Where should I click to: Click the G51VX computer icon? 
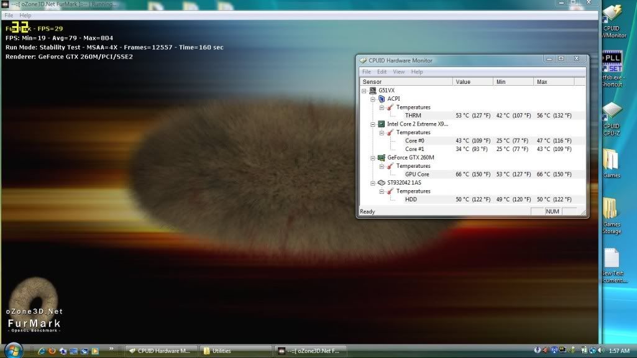pyautogui.click(x=372, y=91)
